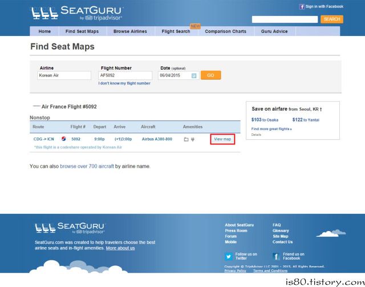Focus the header search text box
The width and height of the screenshot is (365, 287).
[285, 19]
